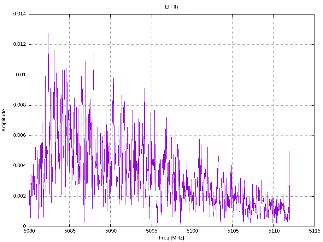Click the Freq [MHz] x-axis label
This screenshot has height=242, width=323.
[x=171, y=238]
